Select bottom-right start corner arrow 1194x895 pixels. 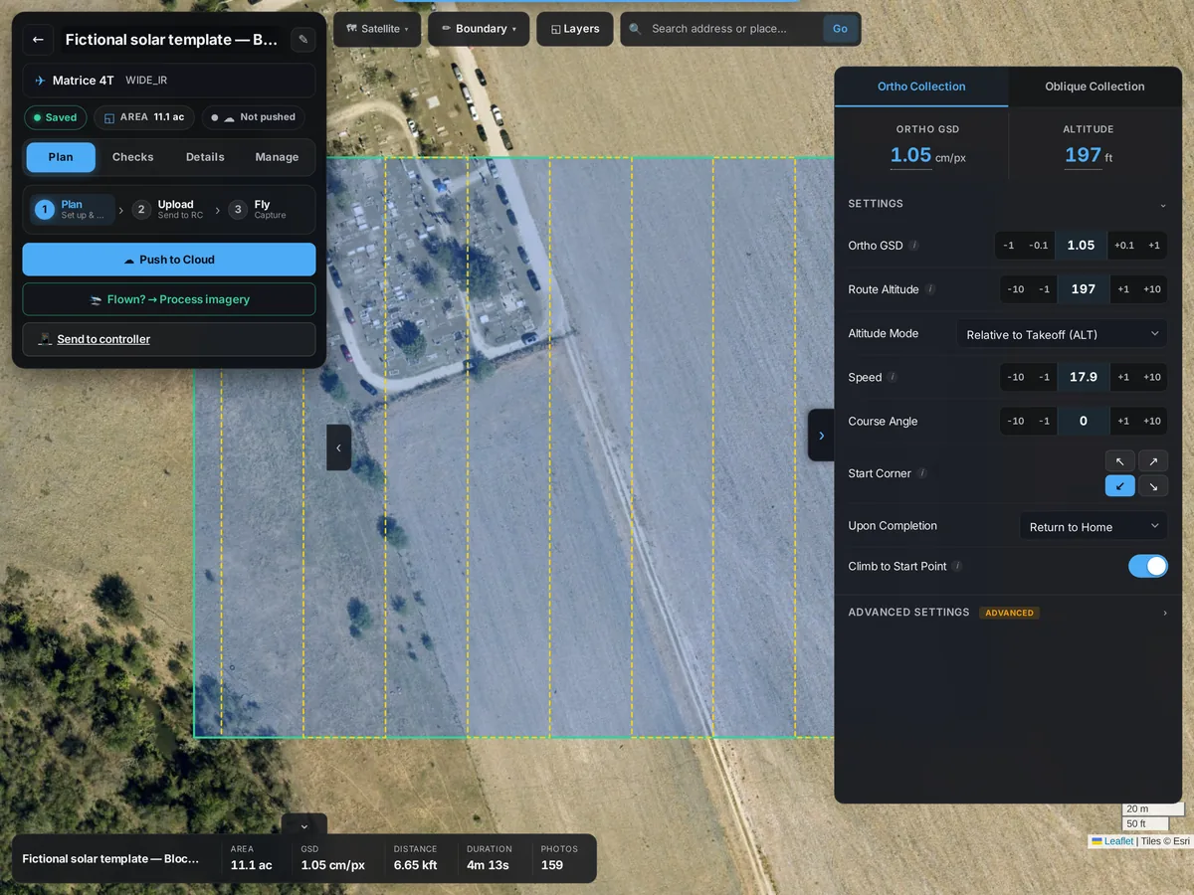[1153, 486]
